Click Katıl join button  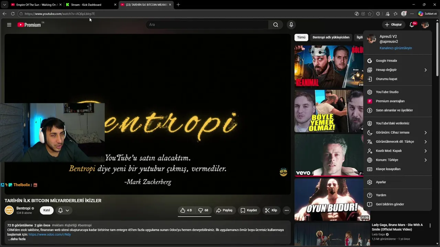(46, 210)
